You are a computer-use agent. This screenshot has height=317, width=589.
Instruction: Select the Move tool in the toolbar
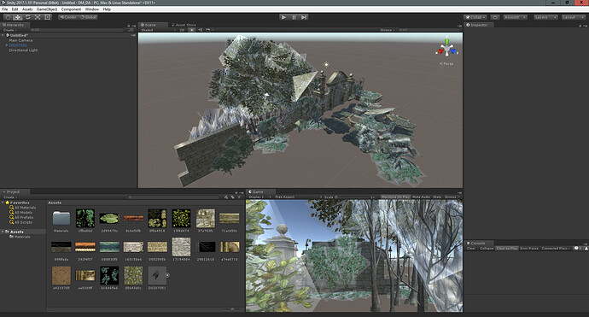(18, 17)
